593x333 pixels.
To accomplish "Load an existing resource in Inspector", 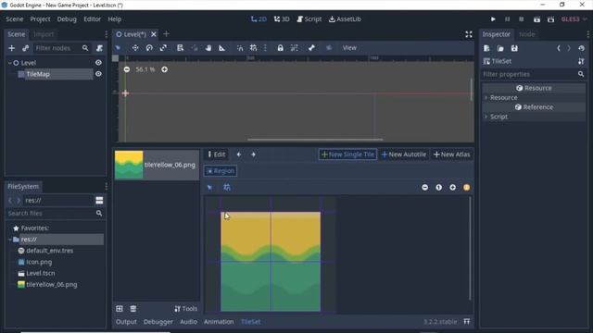I will pyautogui.click(x=500, y=48).
